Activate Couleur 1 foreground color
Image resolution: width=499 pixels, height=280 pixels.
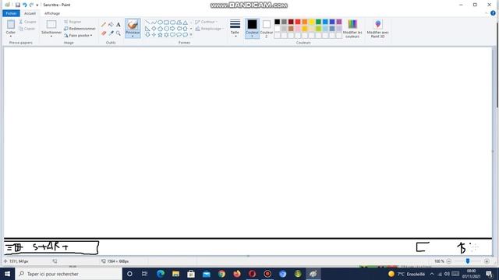coord(252,28)
